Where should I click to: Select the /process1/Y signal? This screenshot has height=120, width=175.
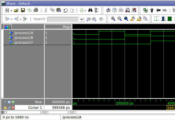click(x=23, y=43)
